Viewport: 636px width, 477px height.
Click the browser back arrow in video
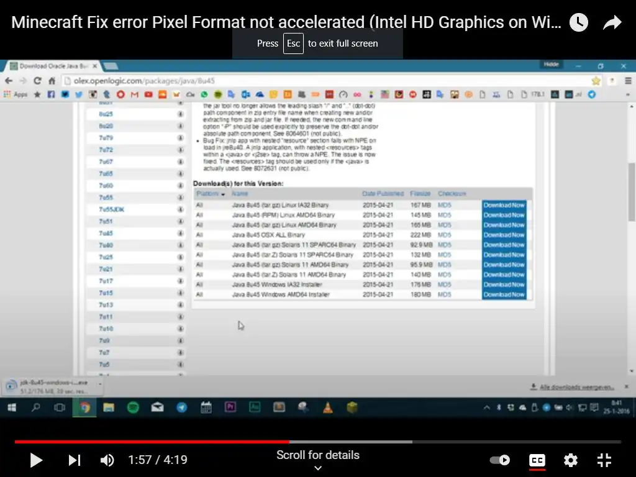[9, 81]
